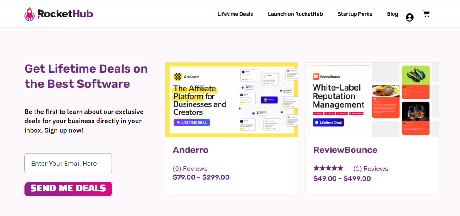This screenshot has width=460, height=216.
Task: Open the shopping cart icon
Action: click(426, 14)
